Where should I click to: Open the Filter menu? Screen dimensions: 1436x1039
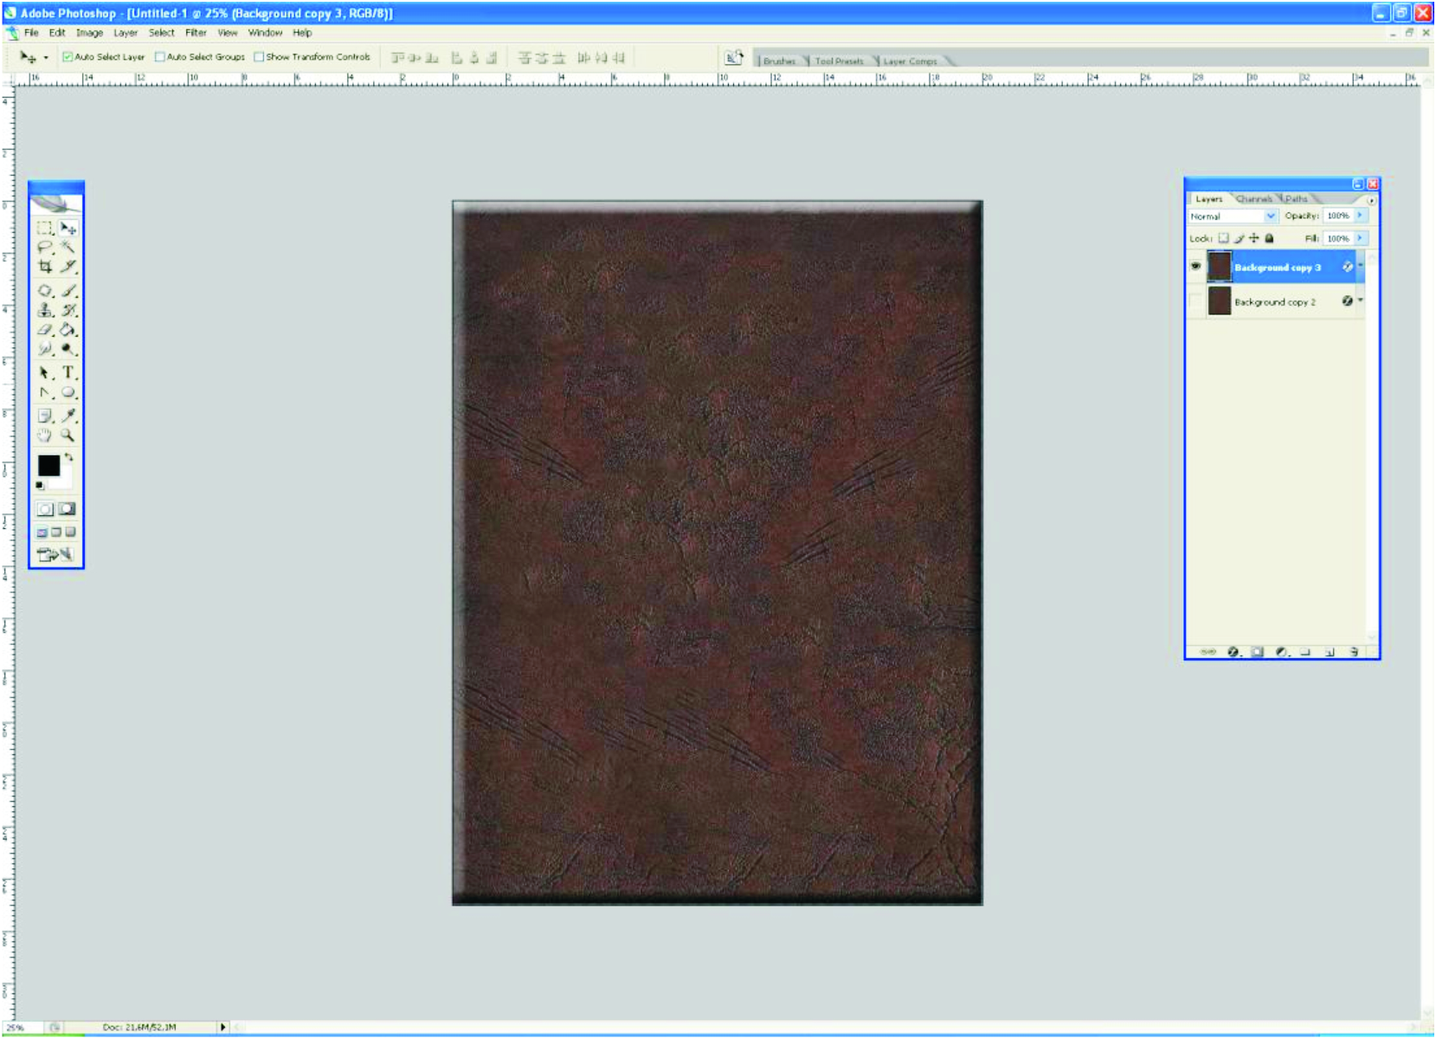196,33
